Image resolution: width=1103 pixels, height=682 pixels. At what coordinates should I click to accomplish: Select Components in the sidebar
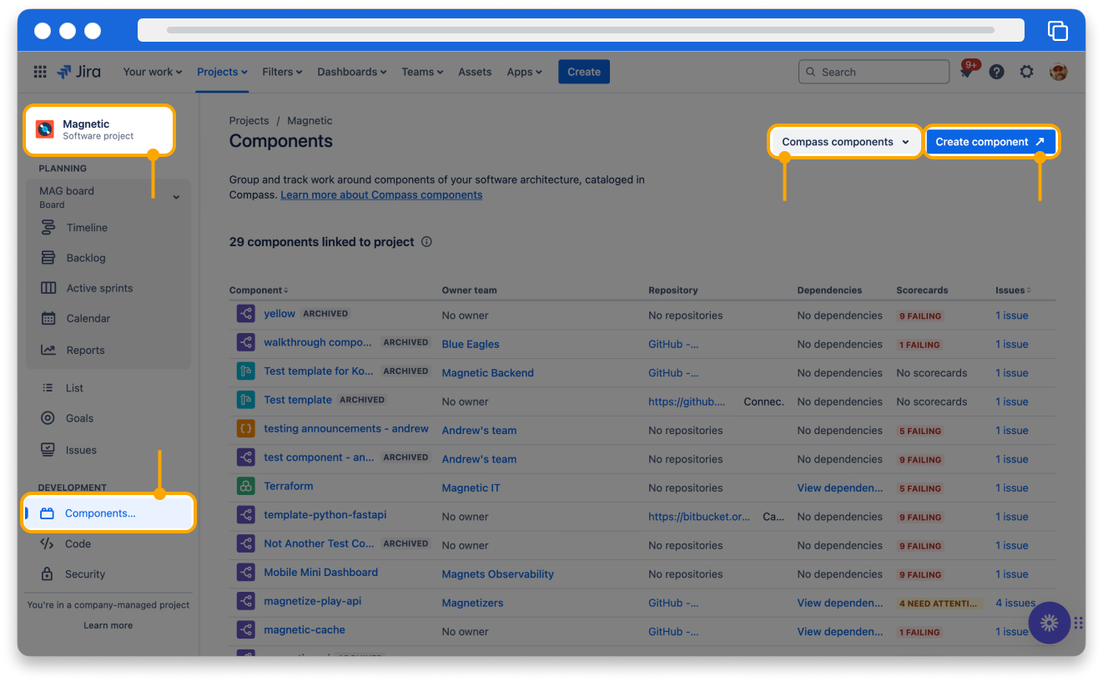pos(108,513)
